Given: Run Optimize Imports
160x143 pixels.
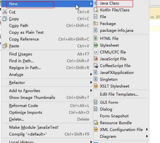Looking at the screenshot, I should (x=47, y=113).
